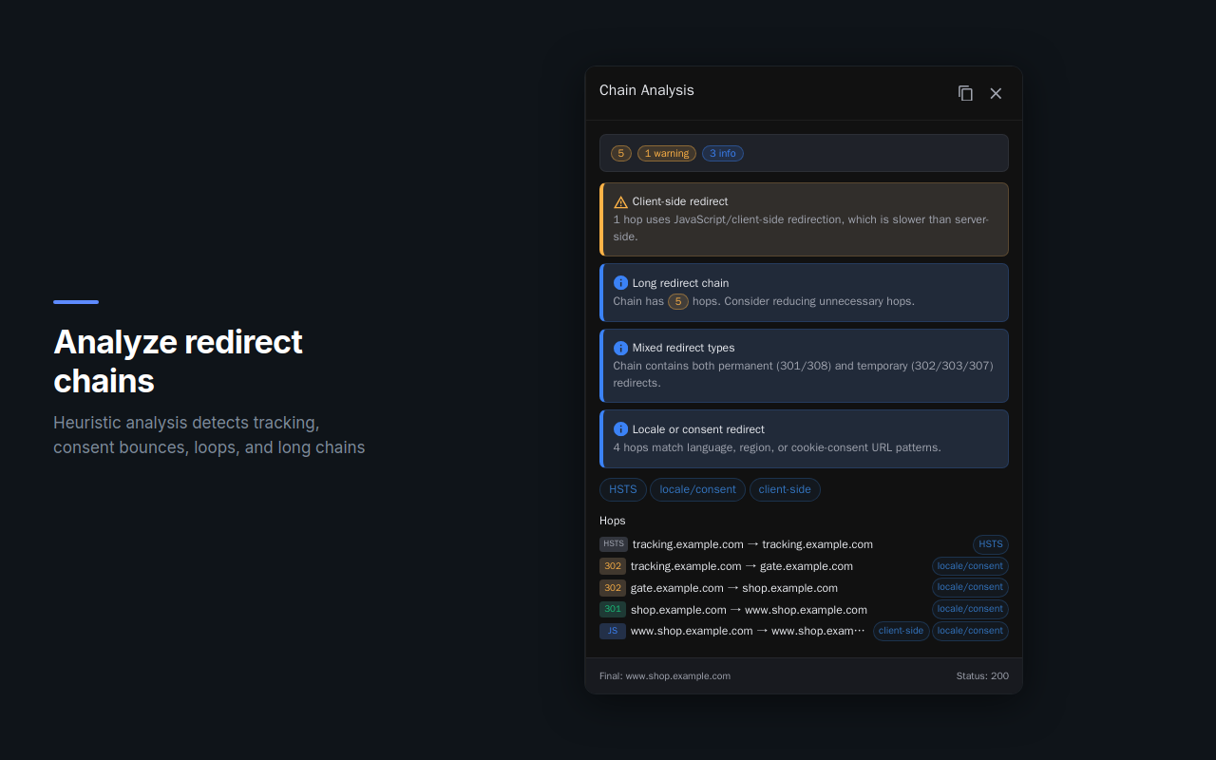The width and height of the screenshot is (1216, 760).
Task: Expand the Long redirect chain info card
Action: click(804, 292)
